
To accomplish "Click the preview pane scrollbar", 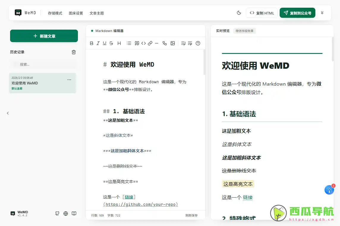I will (x=333, y=49).
